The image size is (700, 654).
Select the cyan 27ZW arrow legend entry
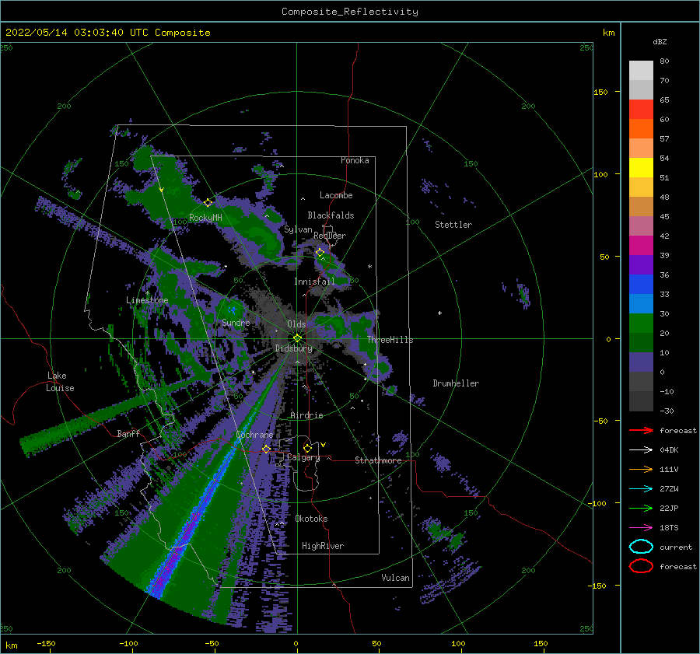[641, 489]
